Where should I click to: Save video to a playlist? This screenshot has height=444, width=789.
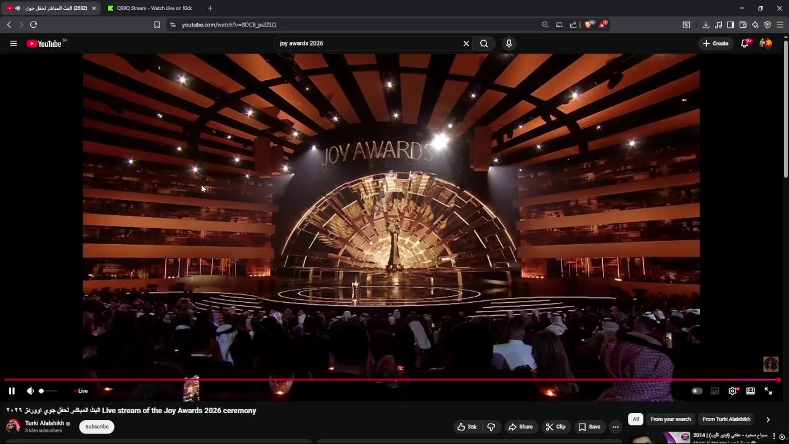pyautogui.click(x=589, y=427)
